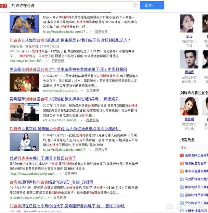208x213 pixels.
Task: Open hot search number 1 高校老师出送命
Action: coord(196,155)
